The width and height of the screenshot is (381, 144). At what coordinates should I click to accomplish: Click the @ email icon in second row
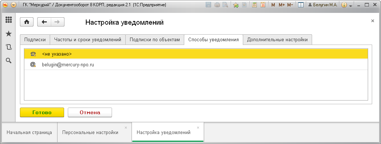pos(33,65)
